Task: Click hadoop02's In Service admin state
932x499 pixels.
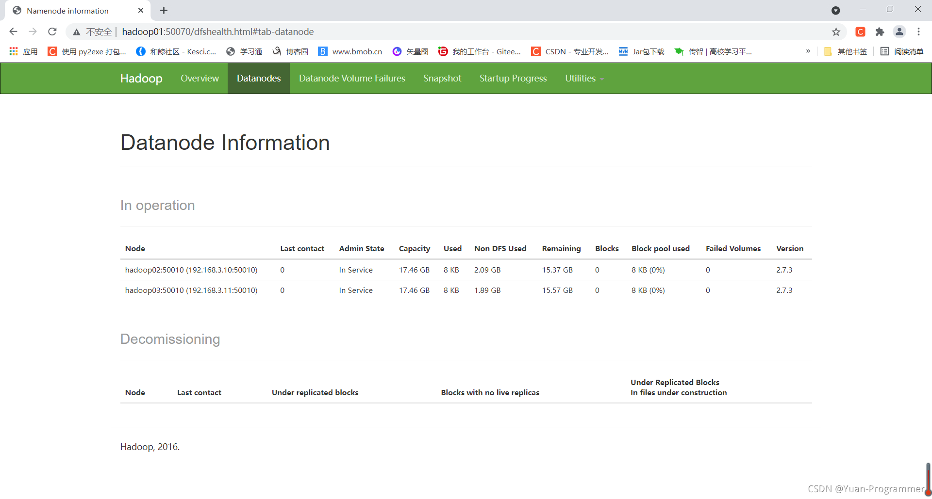Action: tap(356, 270)
